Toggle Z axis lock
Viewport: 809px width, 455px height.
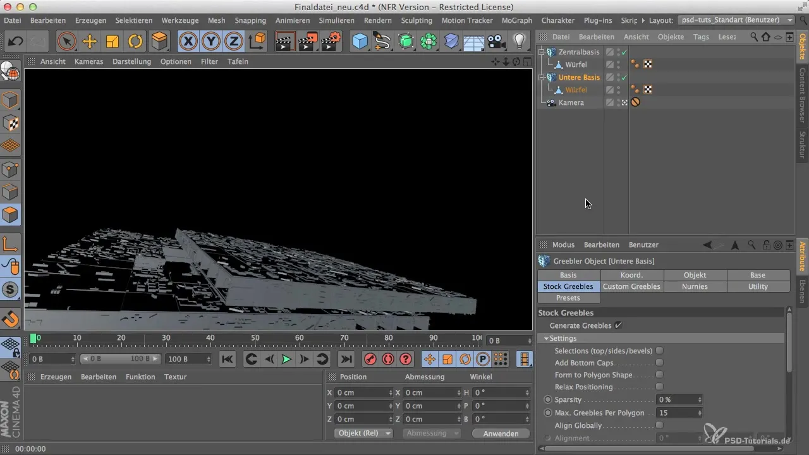[x=234, y=42]
